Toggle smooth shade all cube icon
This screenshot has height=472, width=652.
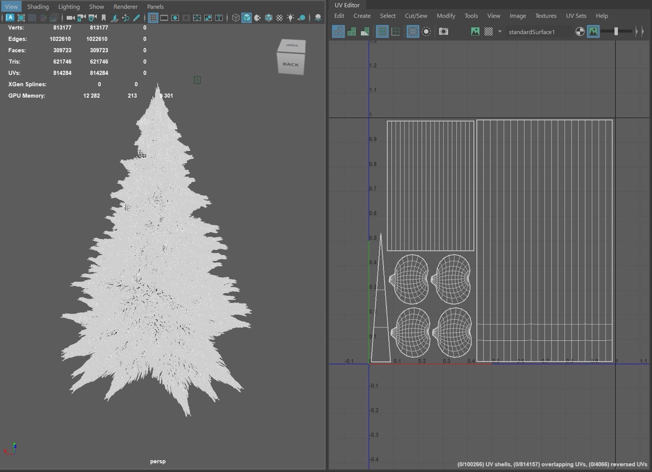click(247, 18)
